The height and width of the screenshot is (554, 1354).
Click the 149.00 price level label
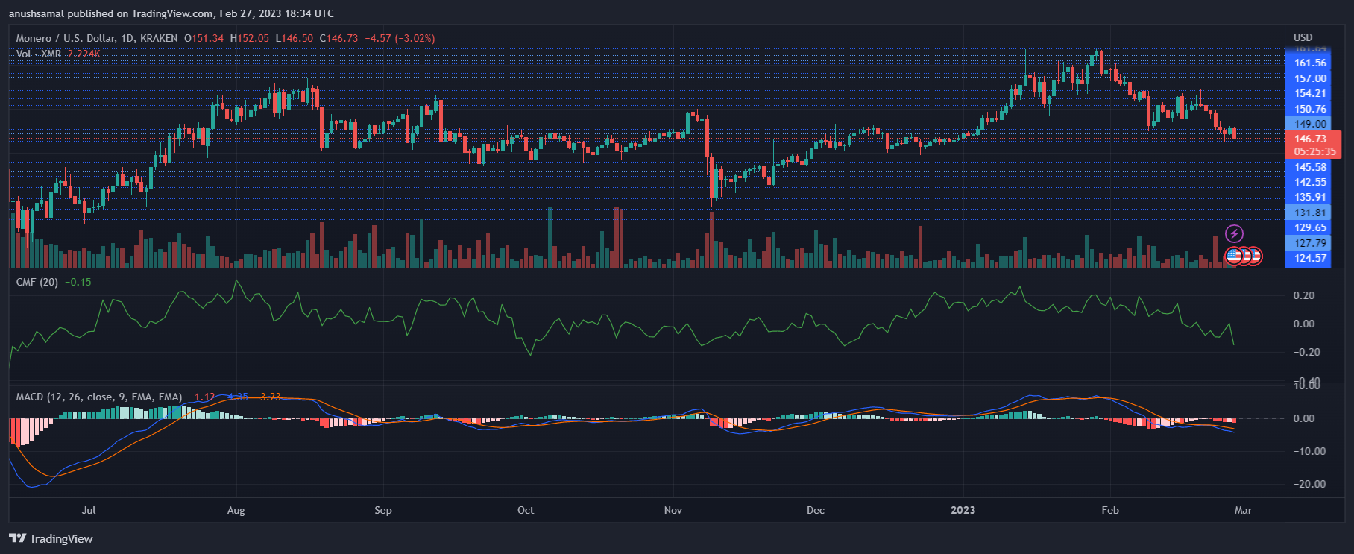[x=1310, y=124]
